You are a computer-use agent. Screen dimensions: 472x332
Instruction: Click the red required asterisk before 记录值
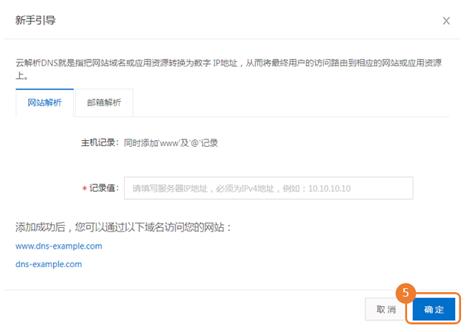(x=84, y=189)
